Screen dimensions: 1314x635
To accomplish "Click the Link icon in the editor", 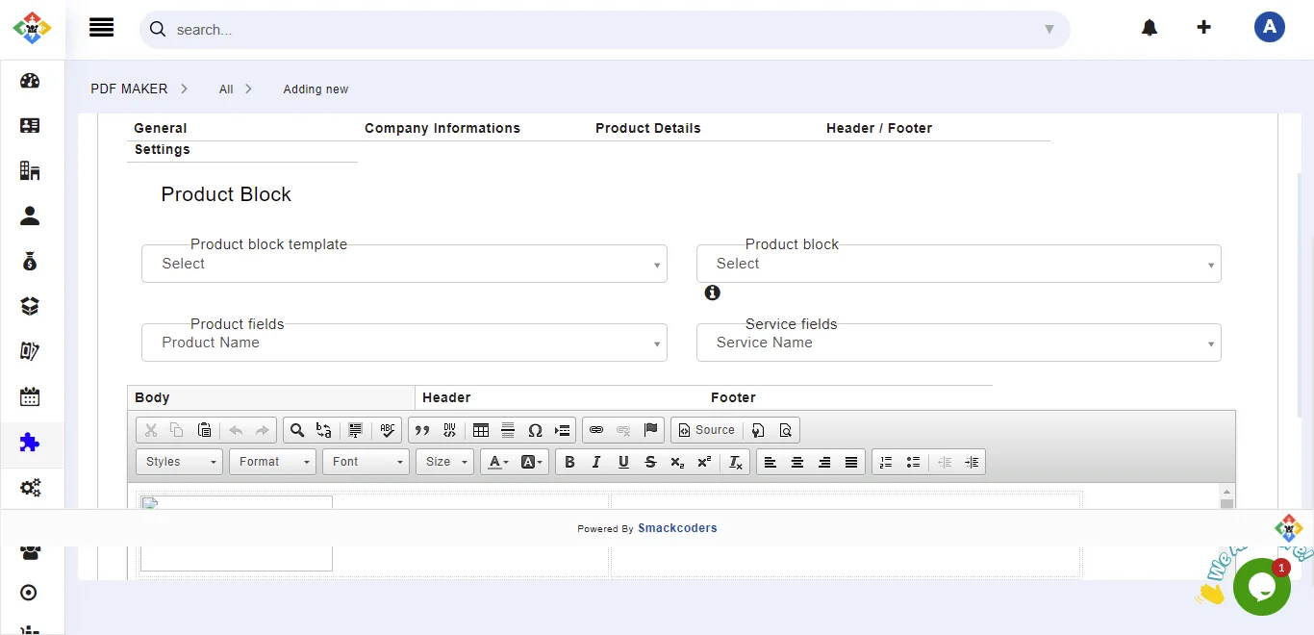I will click(x=596, y=430).
